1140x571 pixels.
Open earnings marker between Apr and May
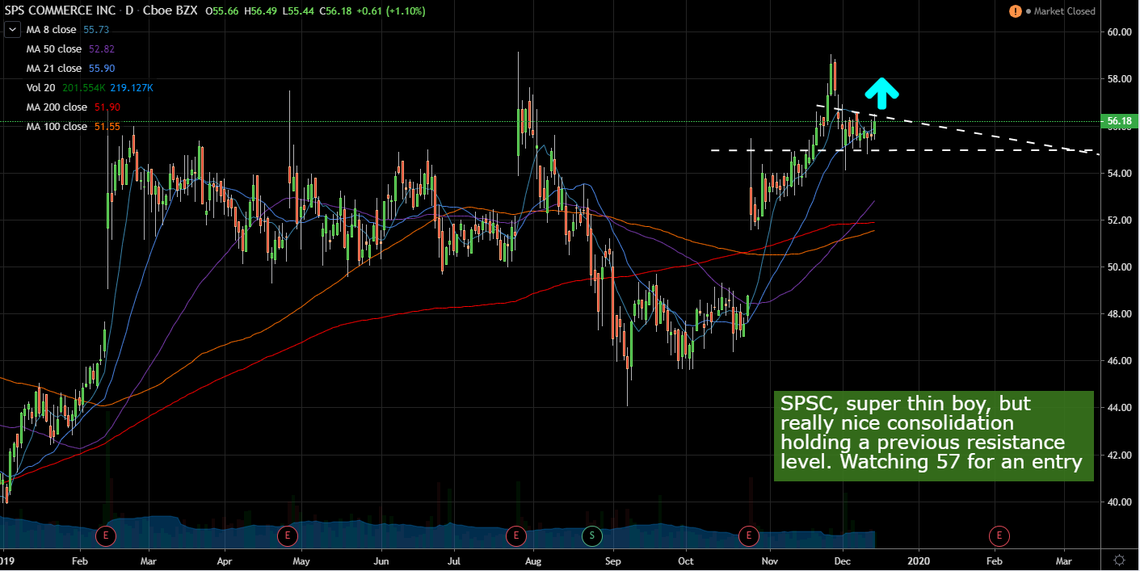pos(287,535)
